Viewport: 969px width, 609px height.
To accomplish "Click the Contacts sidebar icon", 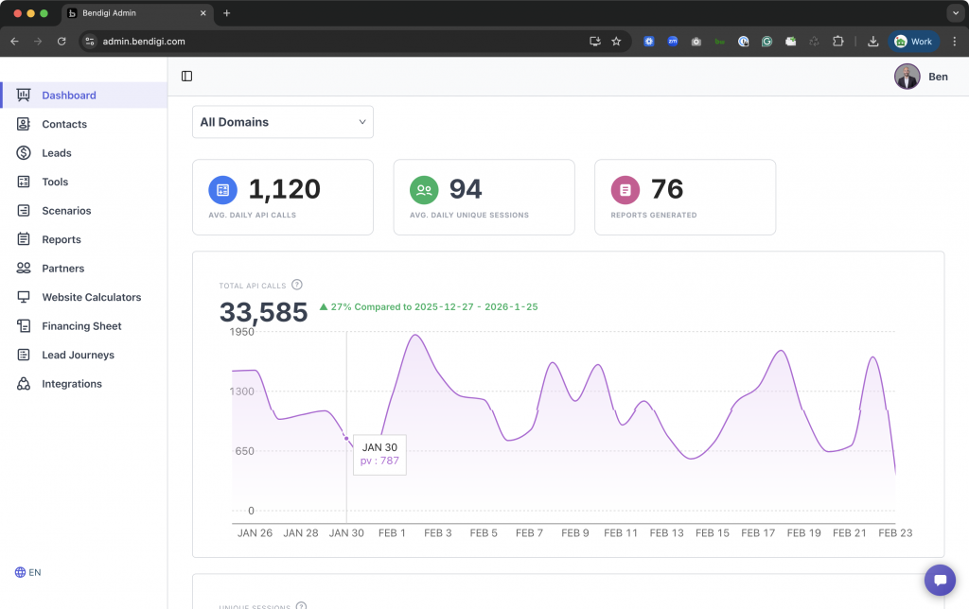I will pyautogui.click(x=24, y=124).
